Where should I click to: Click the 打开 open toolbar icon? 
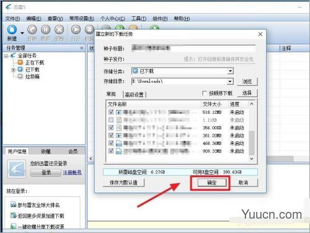[76, 30]
